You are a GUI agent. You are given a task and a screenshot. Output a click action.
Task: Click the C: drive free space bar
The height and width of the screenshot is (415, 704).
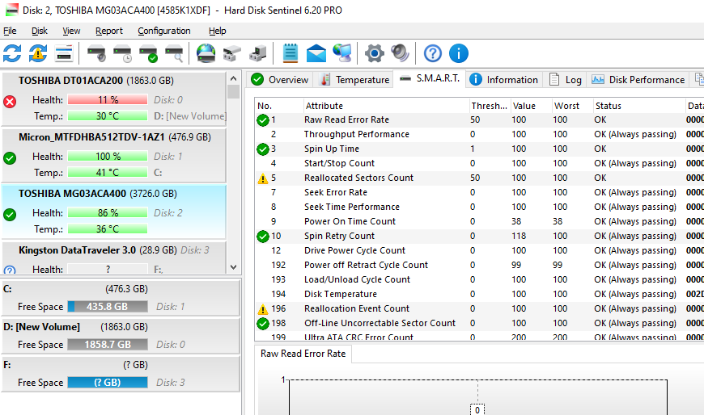coord(107,307)
